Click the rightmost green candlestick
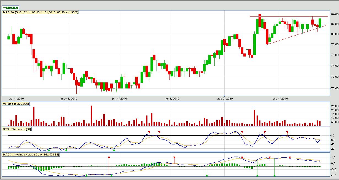This screenshot has width=339, height=180. coord(320,23)
